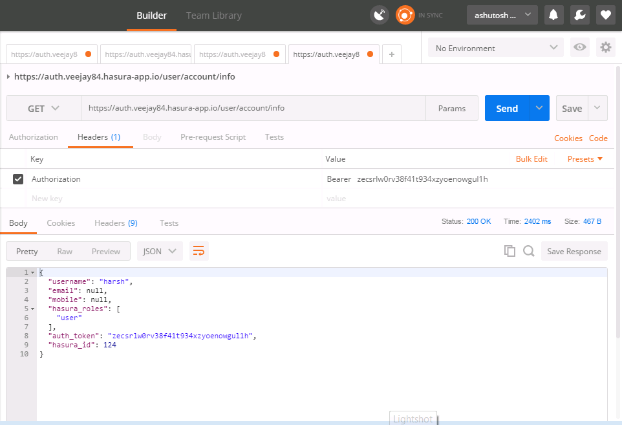
Task: Copy response body to clipboard
Action: click(x=509, y=251)
